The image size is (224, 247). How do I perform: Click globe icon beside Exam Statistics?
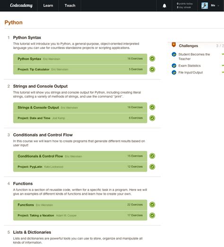[x=174, y=66]
